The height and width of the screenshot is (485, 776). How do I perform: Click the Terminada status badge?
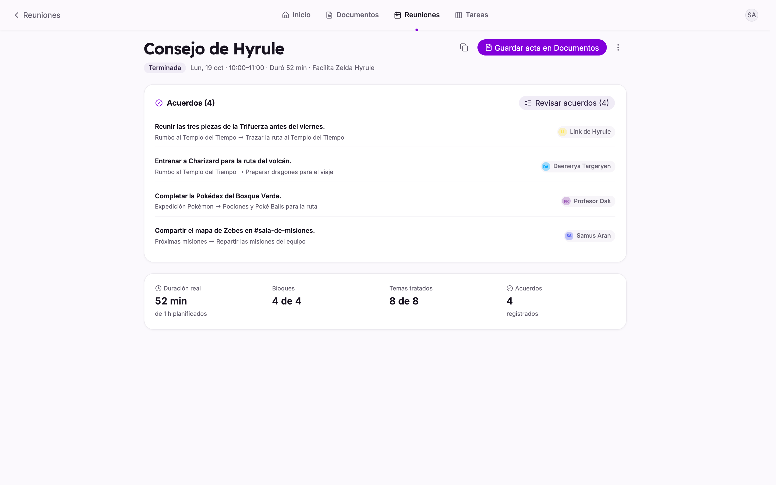(165, 68)
